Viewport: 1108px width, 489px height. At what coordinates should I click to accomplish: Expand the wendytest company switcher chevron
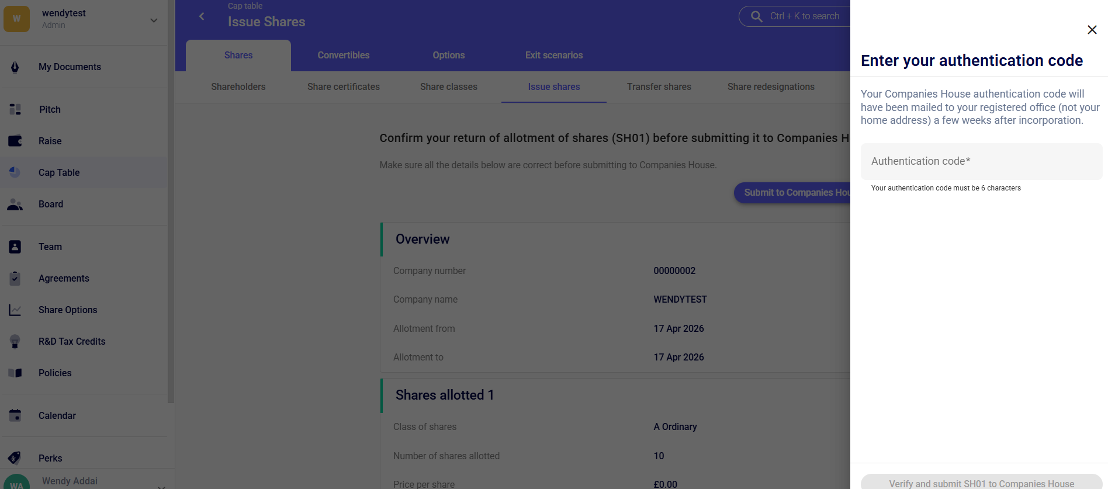154,20
